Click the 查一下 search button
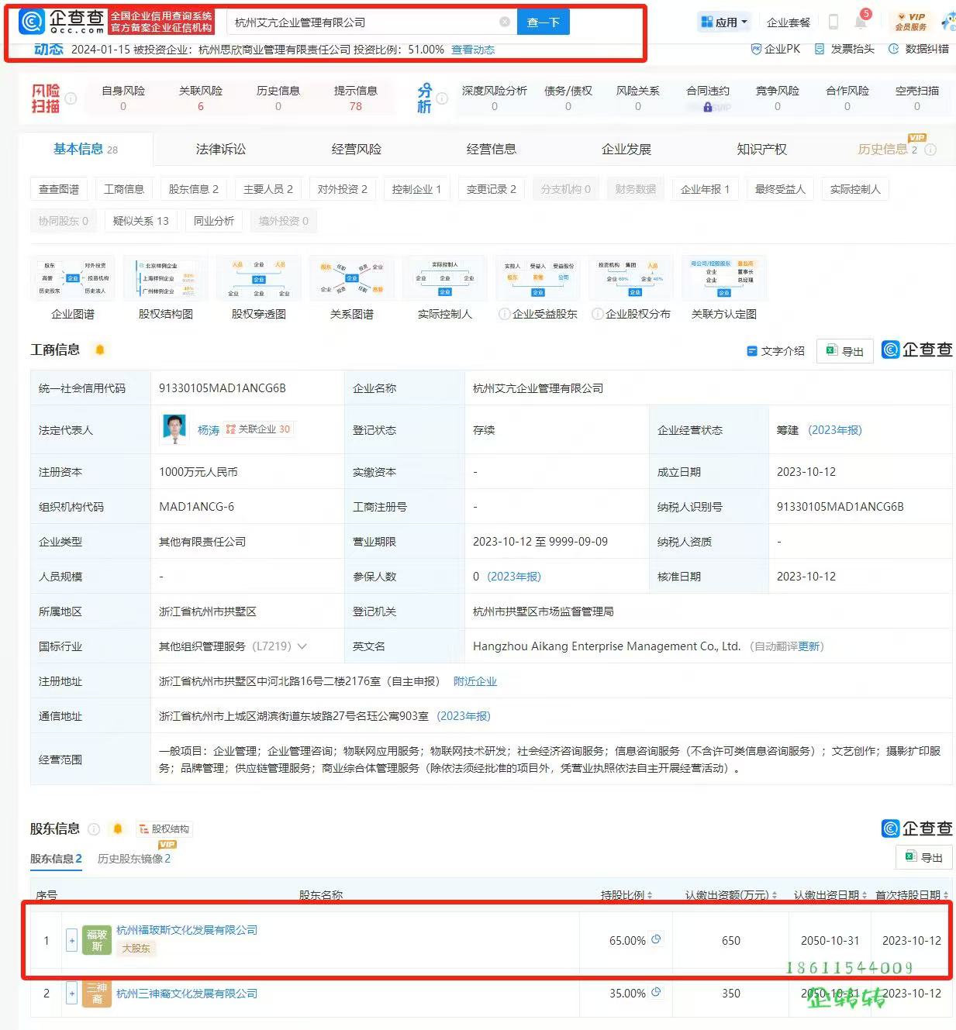The image size is (956, 1030). pyautogui.click(x=544, y=22)
